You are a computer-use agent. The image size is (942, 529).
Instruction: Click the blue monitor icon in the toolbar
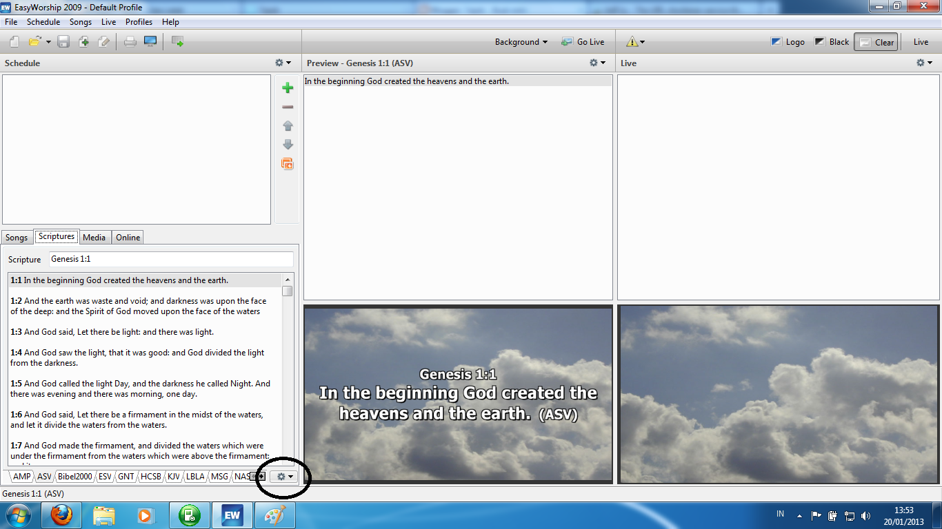pos(150,42)
